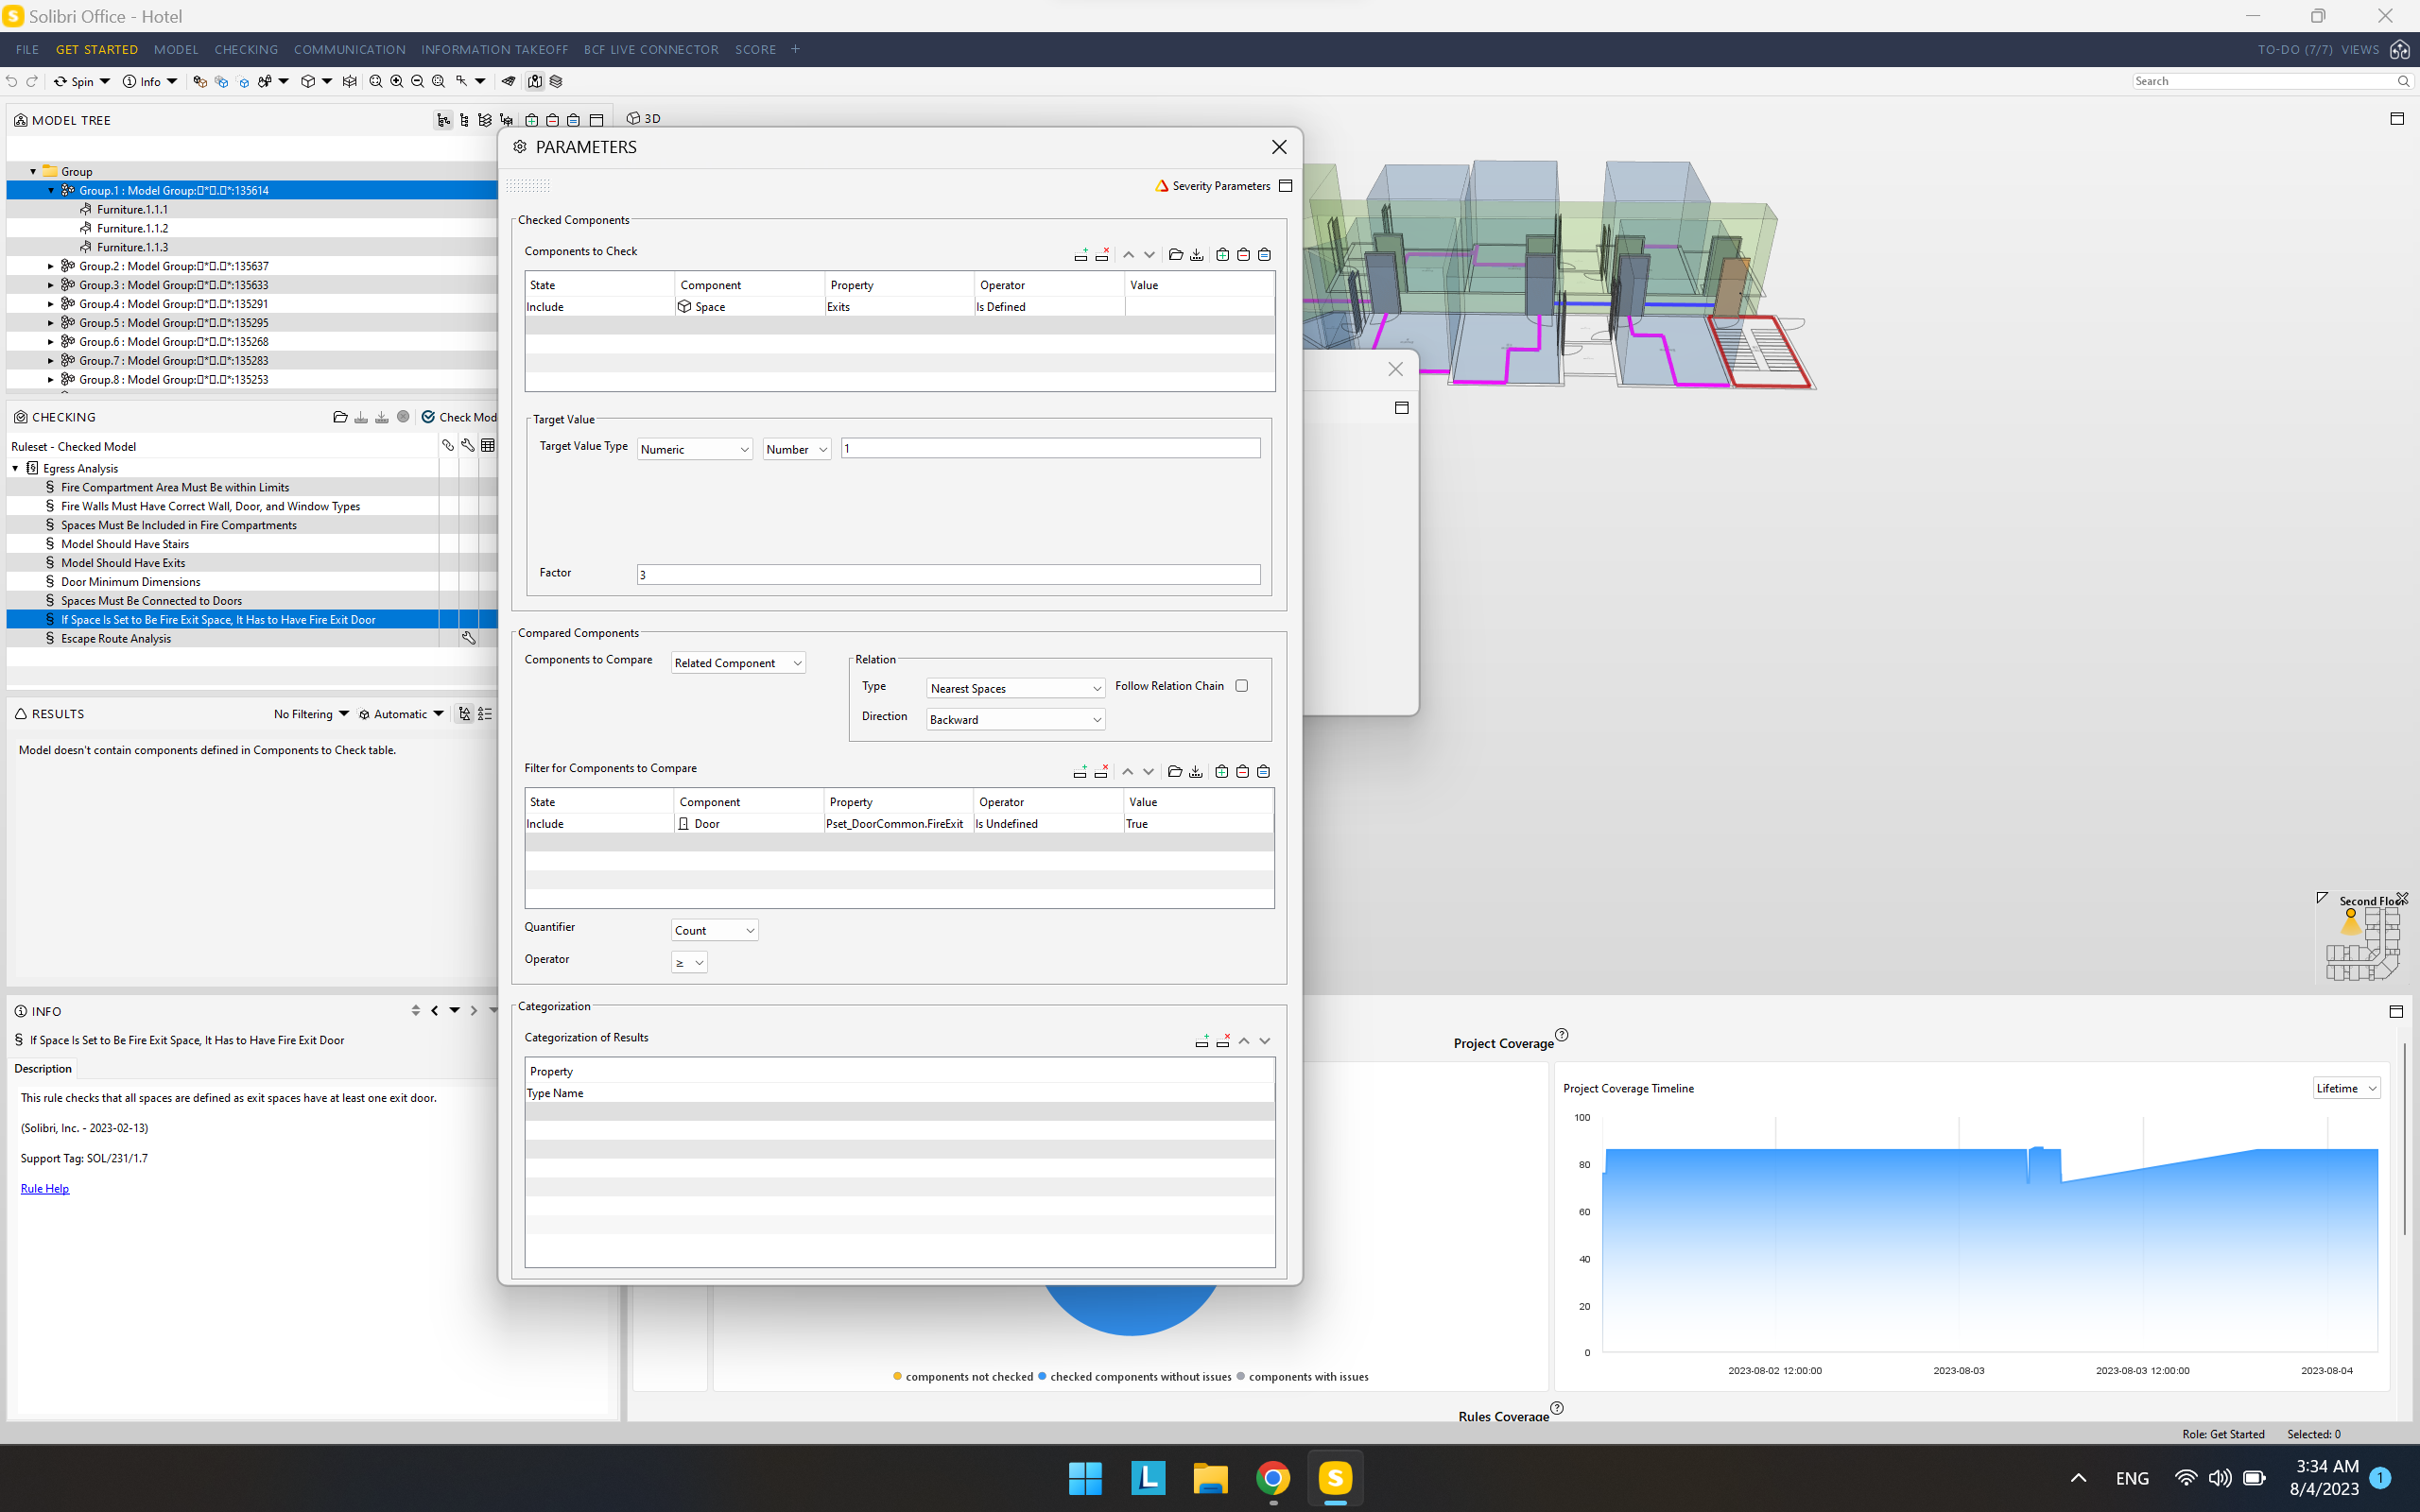Click the Zoom Out magnifier icon
This screenshot has width=2420, height=1512.
tap(417, 81)
